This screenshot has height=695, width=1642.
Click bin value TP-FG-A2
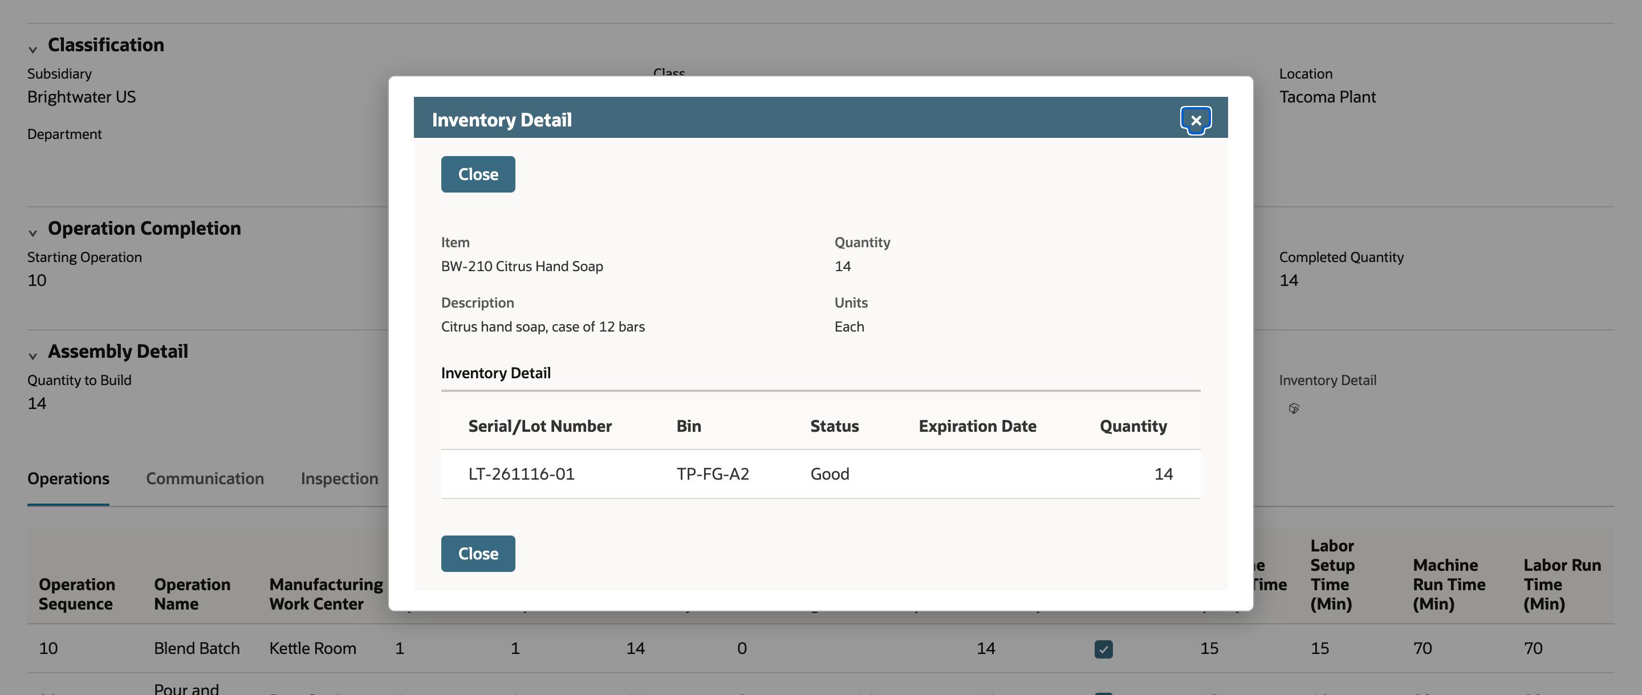click(x=713, y=473)
